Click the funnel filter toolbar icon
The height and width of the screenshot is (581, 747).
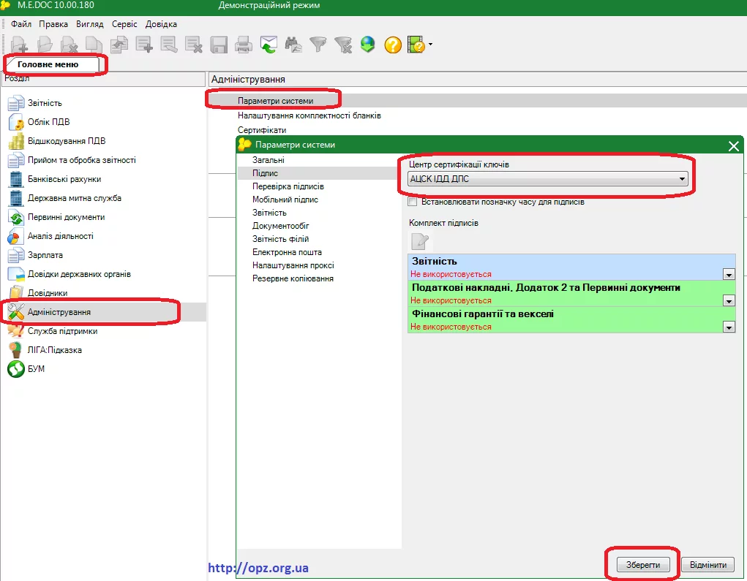click(318, 45)
